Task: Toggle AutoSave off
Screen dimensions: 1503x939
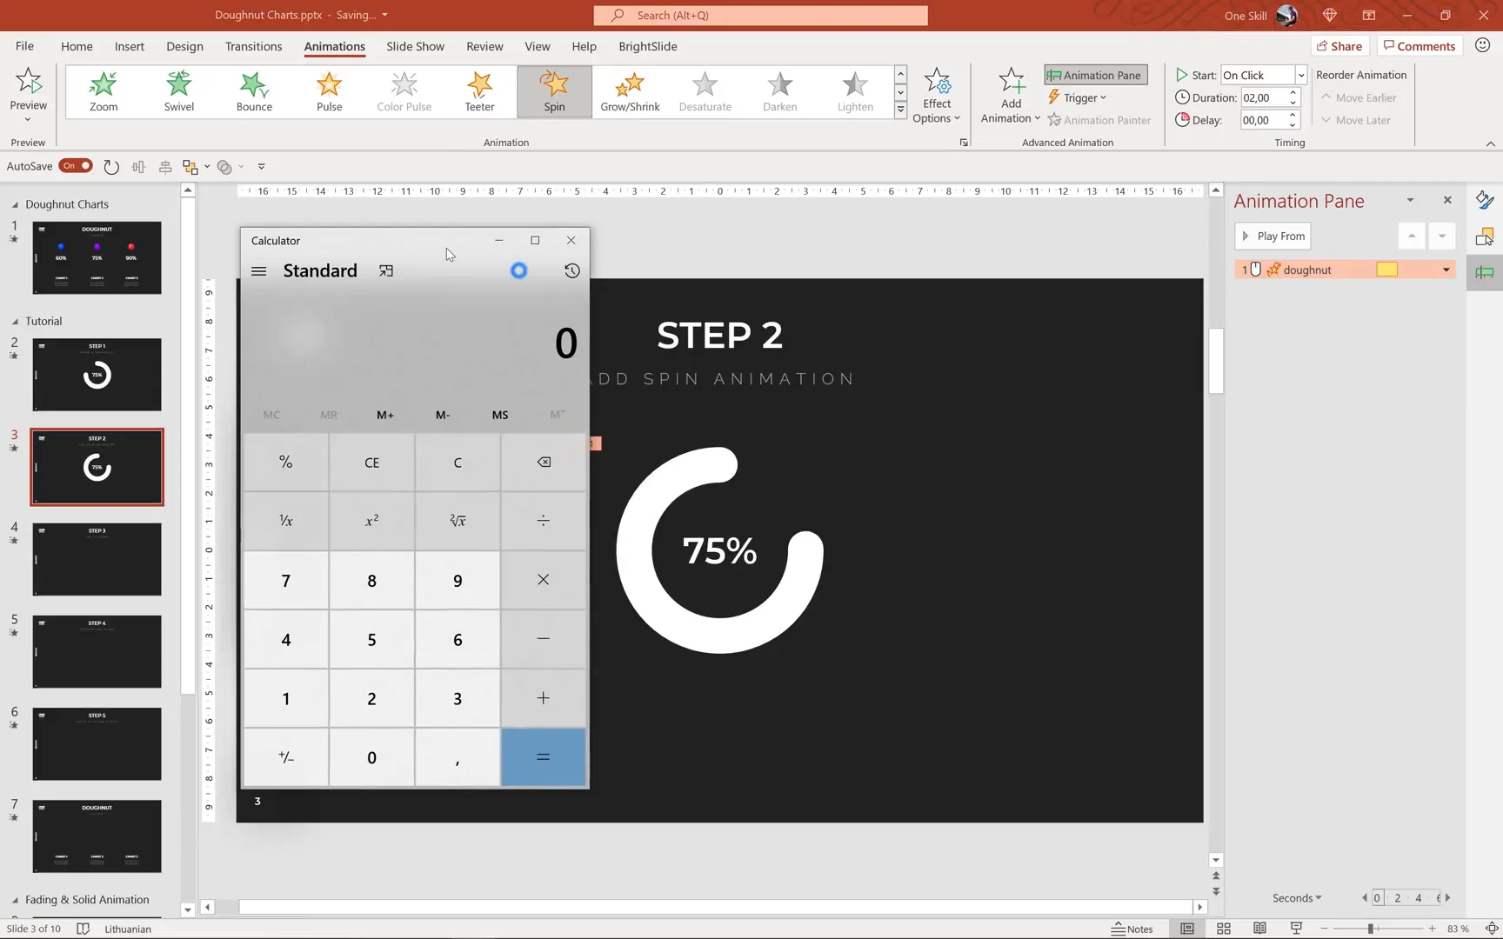Action: (76, 166)
